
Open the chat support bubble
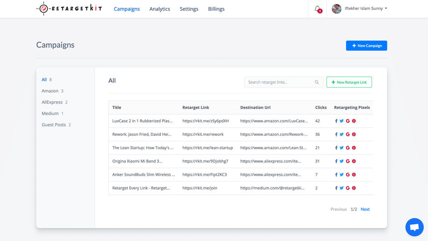[x=414, y=227]
